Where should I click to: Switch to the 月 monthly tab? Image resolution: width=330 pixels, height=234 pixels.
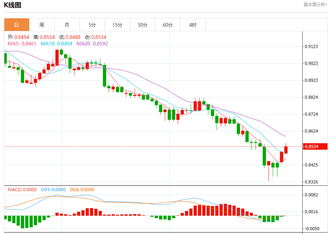pyautogui.click(x=67, y=25)
